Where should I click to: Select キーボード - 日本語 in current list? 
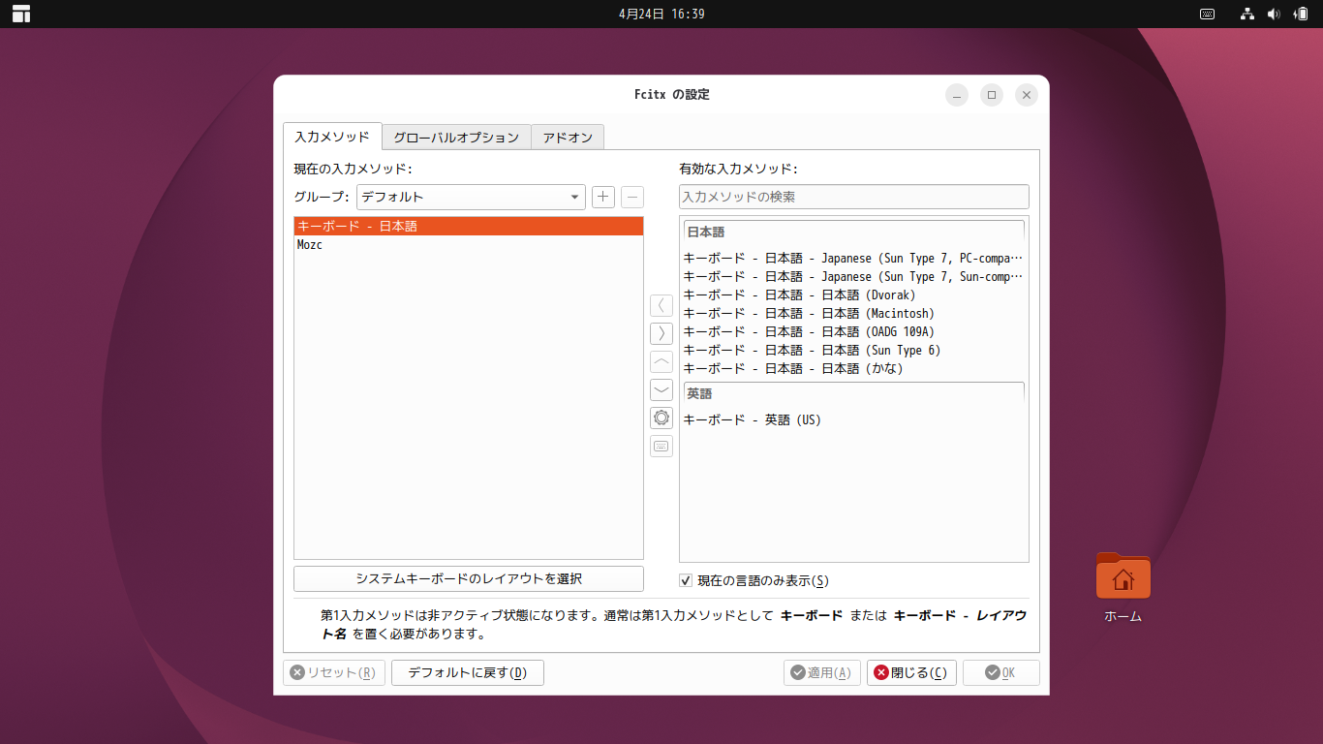[469, 226]
